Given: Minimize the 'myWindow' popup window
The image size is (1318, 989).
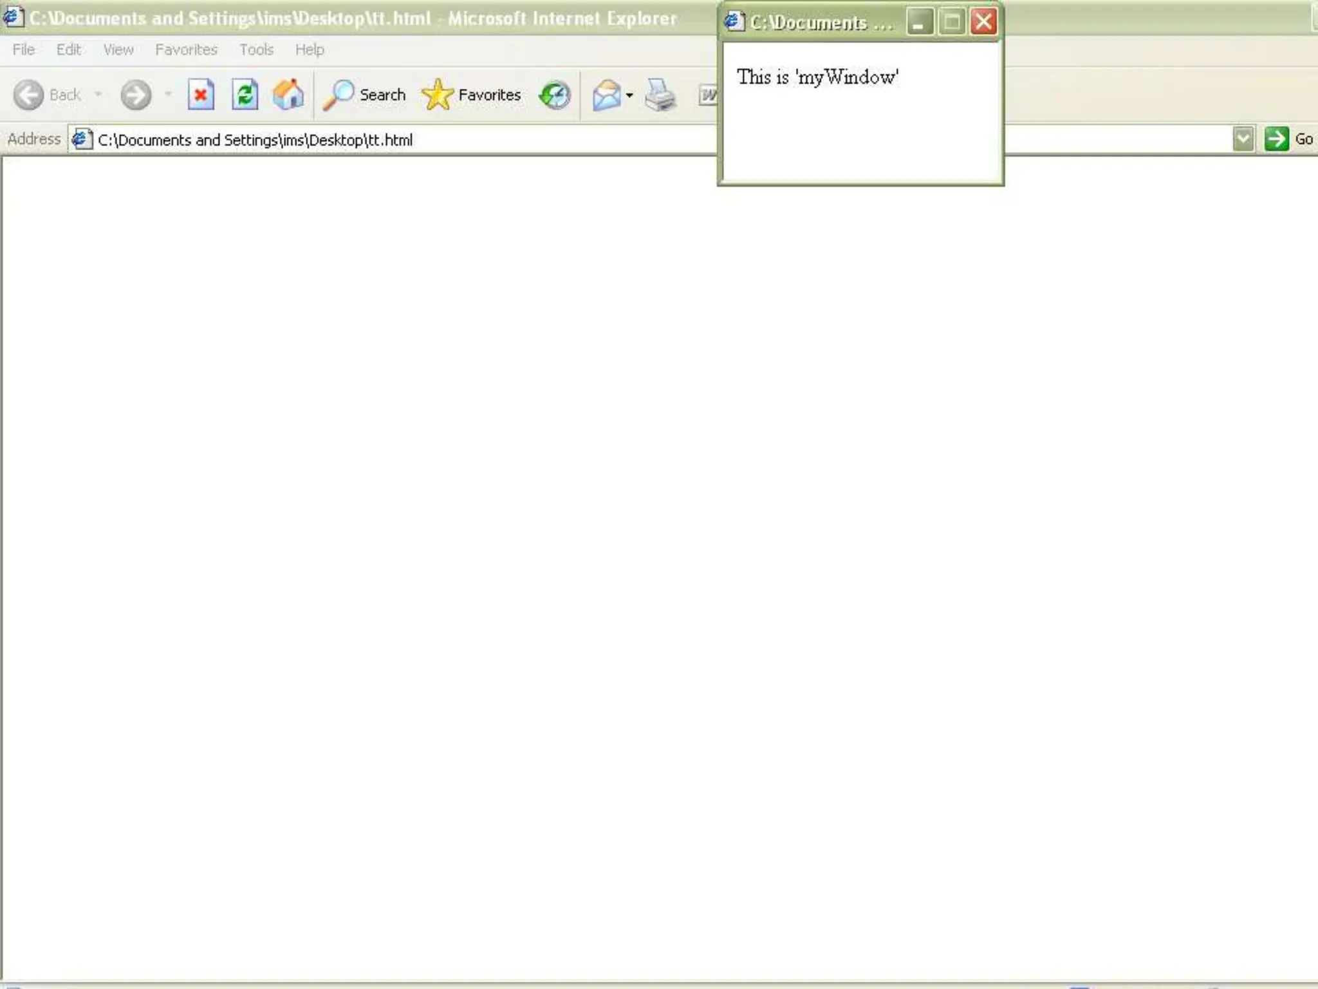Looking at the screenshot, I should [x=919, y=22].
